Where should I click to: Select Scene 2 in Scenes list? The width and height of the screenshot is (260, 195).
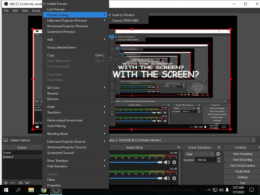22,157
